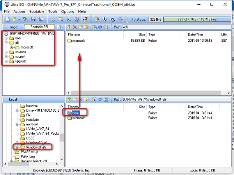Collapse the efi folder in image tree

pos(6,43)
